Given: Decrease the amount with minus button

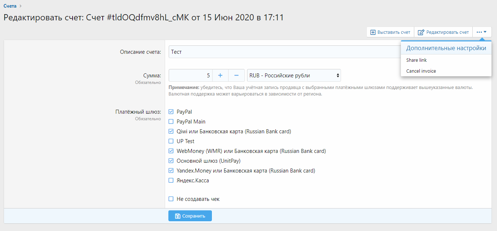Looking at the screenshot, I should point(236,76).
